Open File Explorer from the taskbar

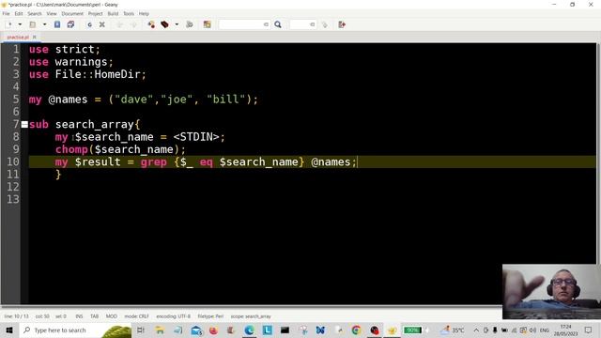coord(160,330)
